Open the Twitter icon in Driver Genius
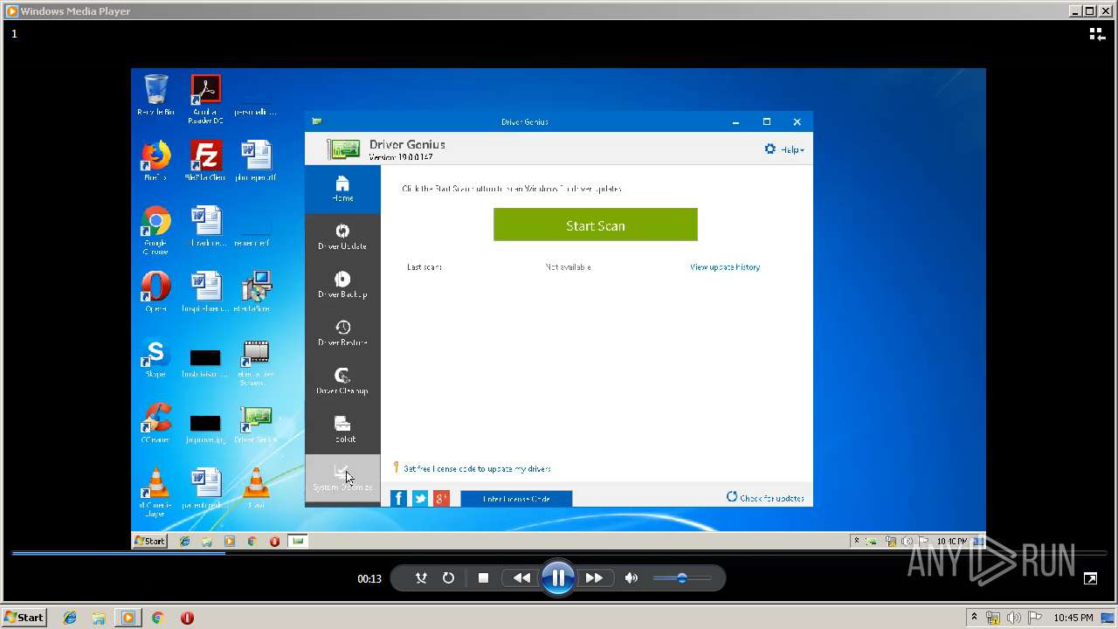 click(420, 498)
